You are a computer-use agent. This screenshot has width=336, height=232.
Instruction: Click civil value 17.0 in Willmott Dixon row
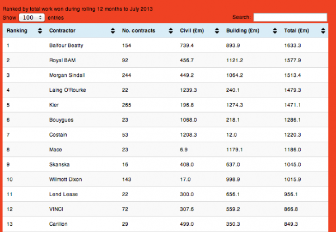point(185,179)
